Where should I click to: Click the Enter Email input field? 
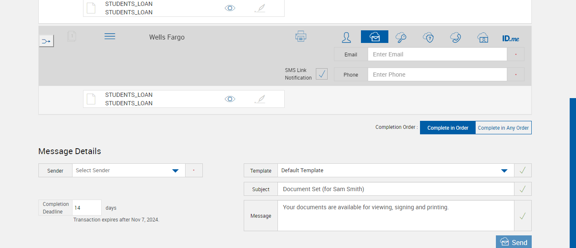coord(437,54)
